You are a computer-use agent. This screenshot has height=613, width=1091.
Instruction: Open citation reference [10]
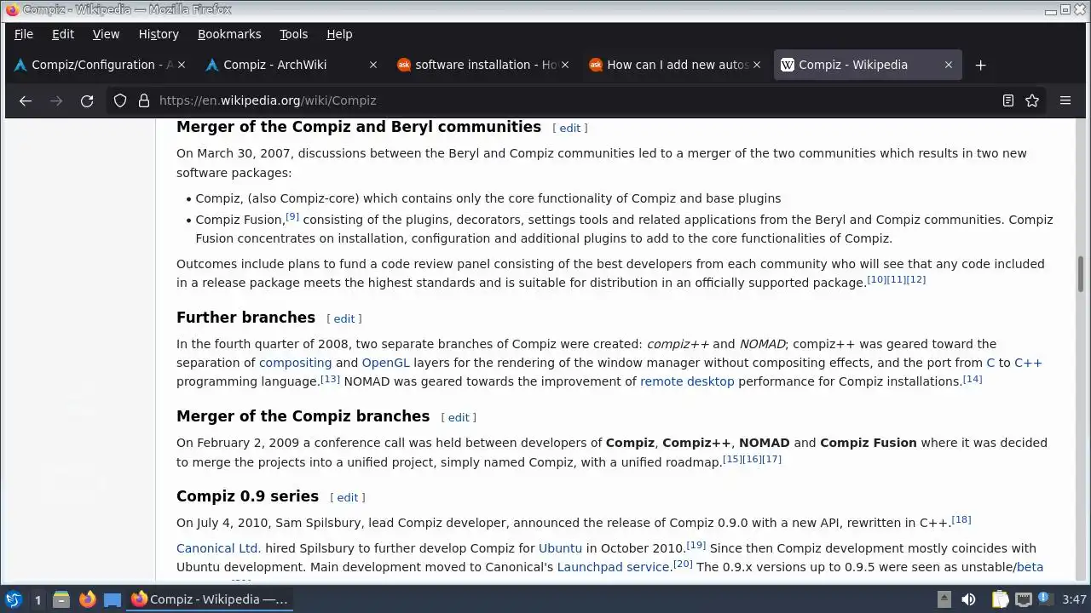click(x=876, y=280)
